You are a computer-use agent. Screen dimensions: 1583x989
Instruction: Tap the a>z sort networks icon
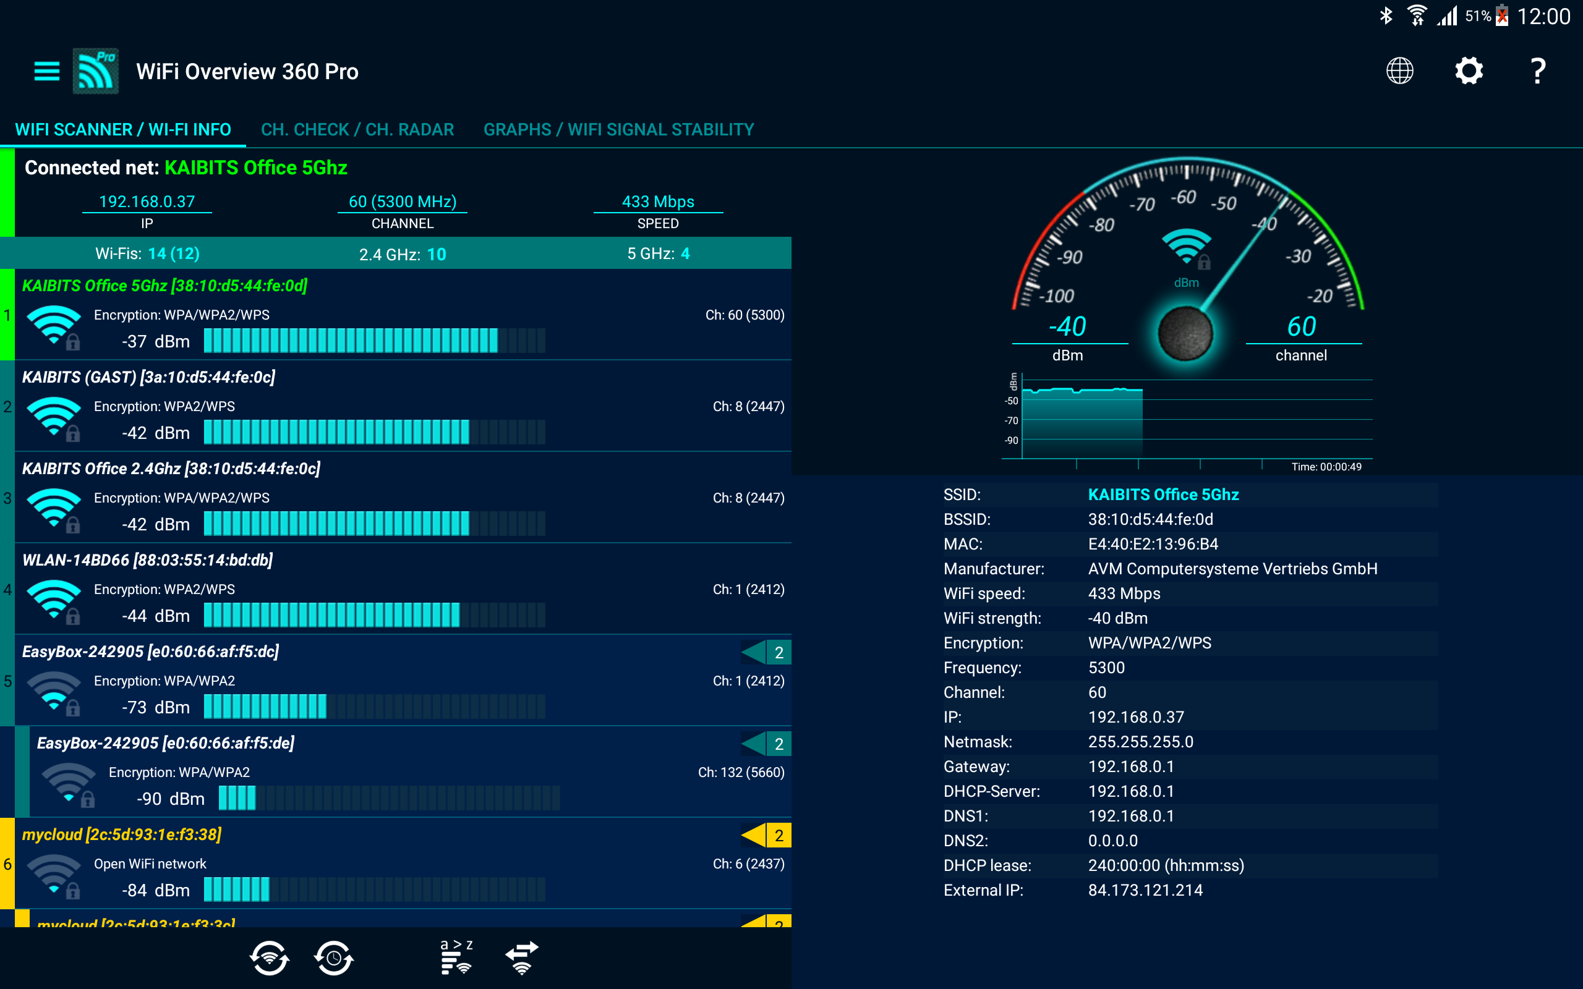(x=456, y=957)
